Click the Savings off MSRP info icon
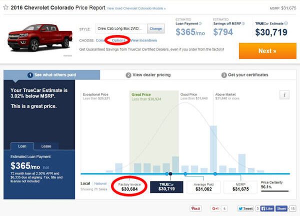The height and width of the screenshot is (216, 300). 243,23
